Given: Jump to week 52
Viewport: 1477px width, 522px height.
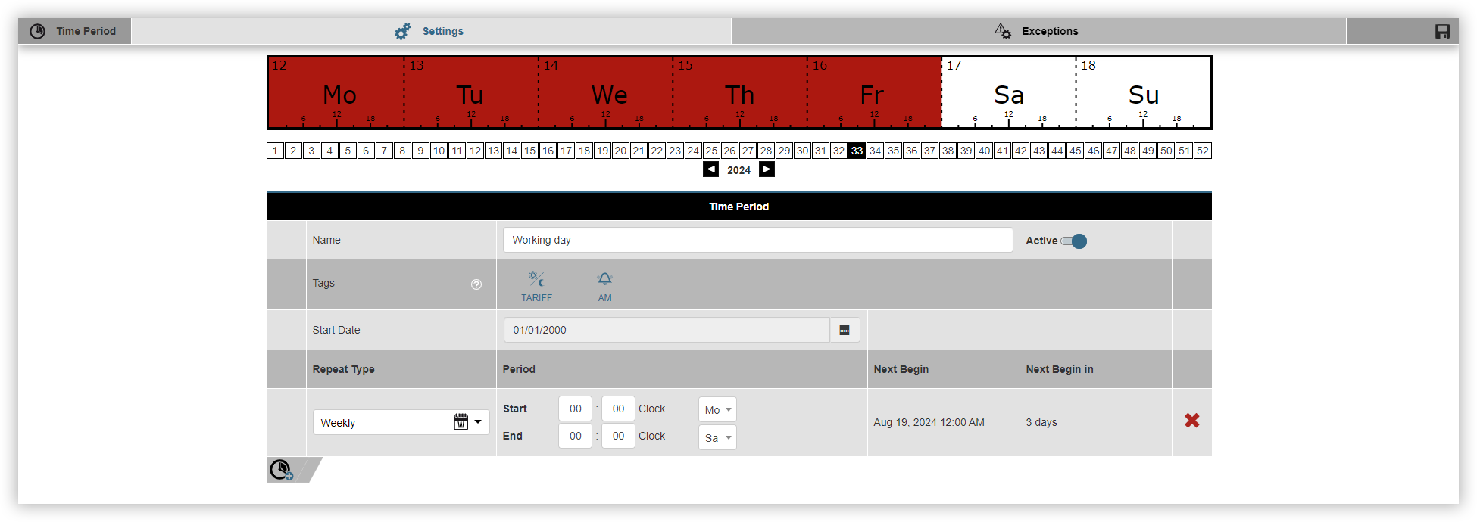Looking at the screenshot, I should 1202,151.
